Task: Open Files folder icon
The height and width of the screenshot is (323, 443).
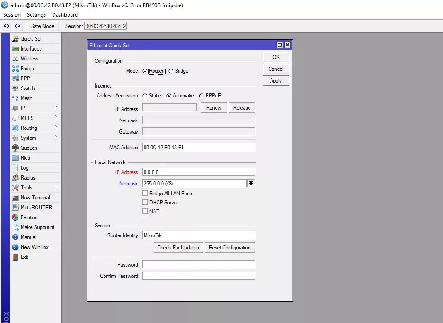Action: pyautogui.click(x=15, y=158)
